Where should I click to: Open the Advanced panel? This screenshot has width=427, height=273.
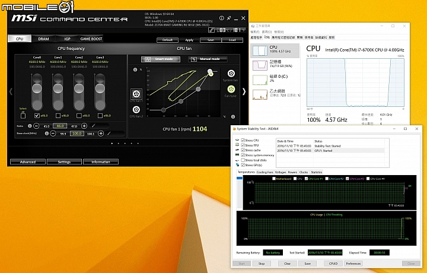point(28,162)
